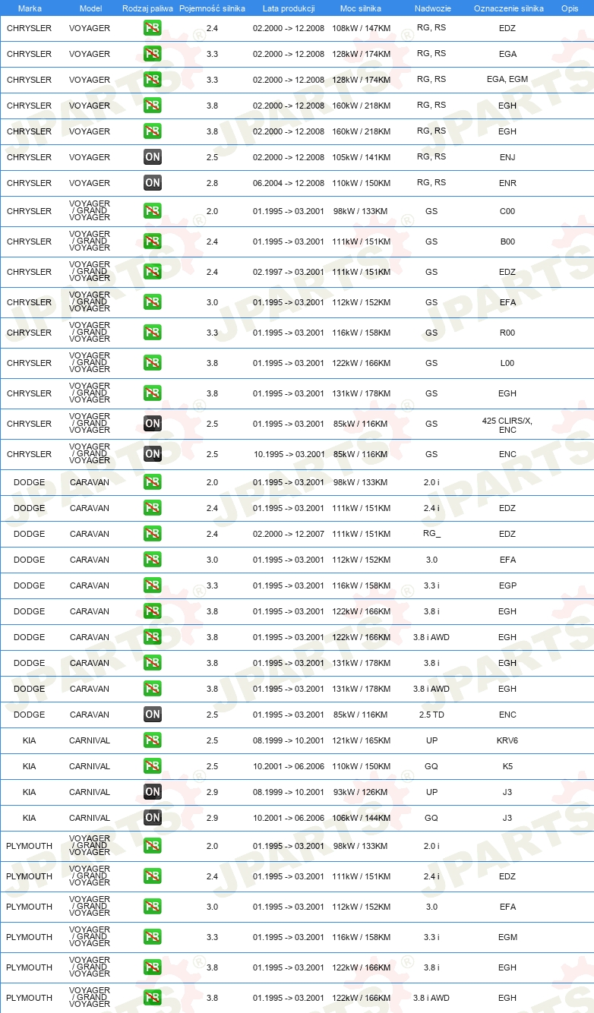Click the engine code ENJ
The height and width of the screenshot is (1013, 594).
click(x=507, y=157)
